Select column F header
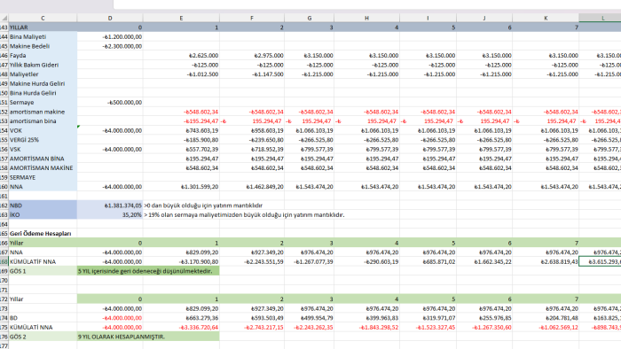This screenshot has width=621, height=349. click(x=252, y=19)
